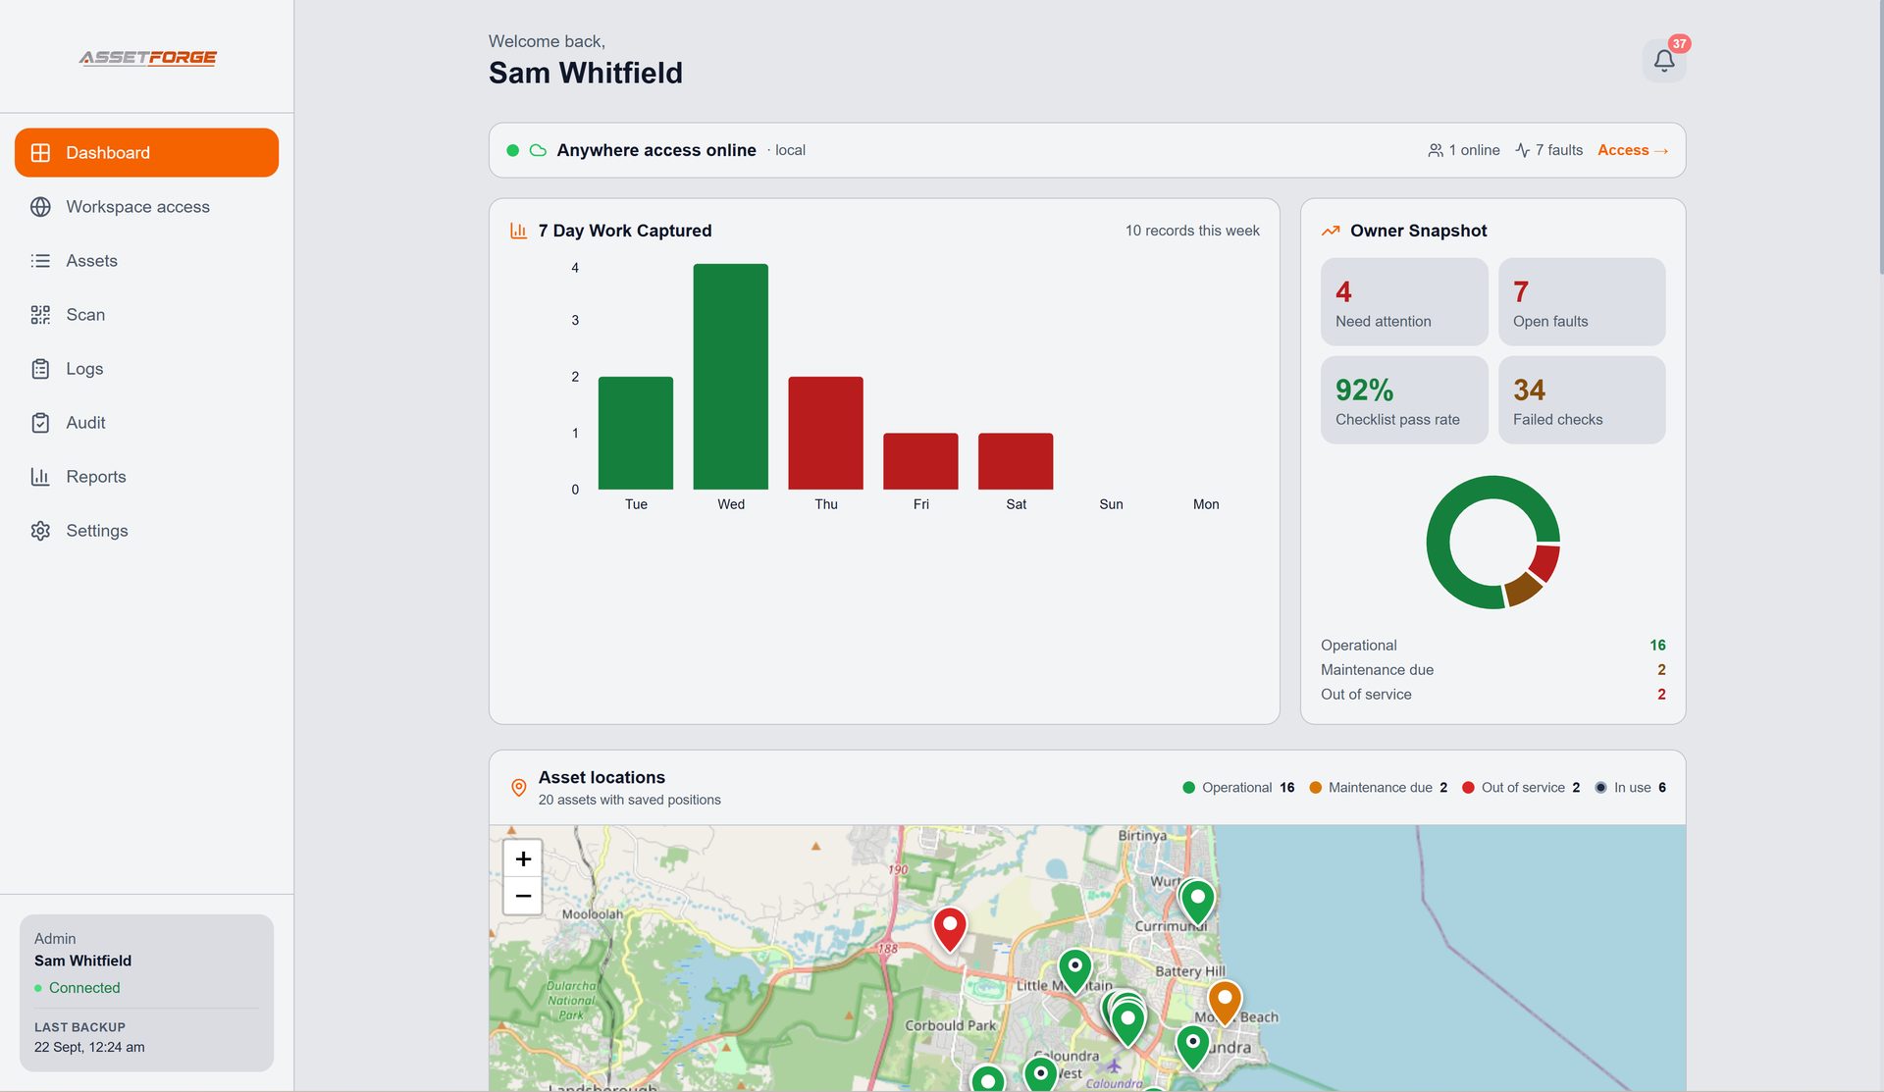Click the cloud icon beside Anywhere access
Viewport: 1884px width, 1092px height.
(x=538, y=150)
